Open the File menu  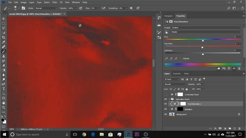(10, 2)
